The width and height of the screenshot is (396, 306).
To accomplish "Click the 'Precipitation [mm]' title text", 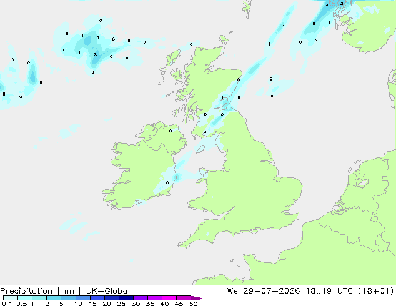I will tap(41, 291).
